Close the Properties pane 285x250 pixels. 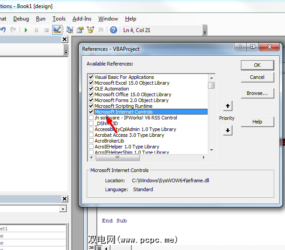click(65, 199)
